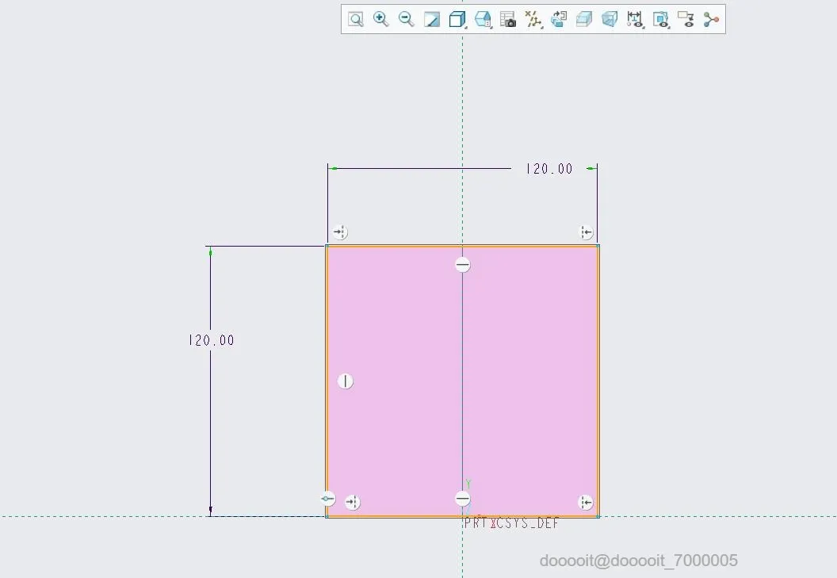Viewport: 837px width, 578px height.
Task: Open the Saved Orientations dropdown
Action: (483, 20)
